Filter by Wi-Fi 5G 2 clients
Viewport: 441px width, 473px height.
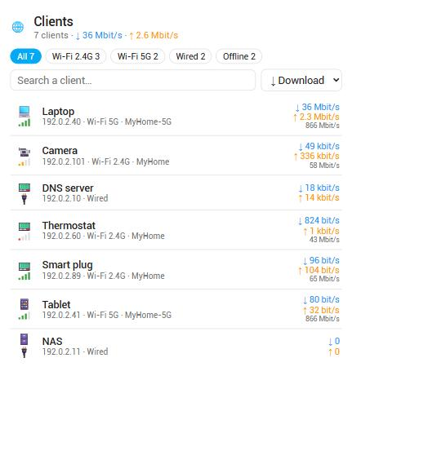click(x=138, y=56)
